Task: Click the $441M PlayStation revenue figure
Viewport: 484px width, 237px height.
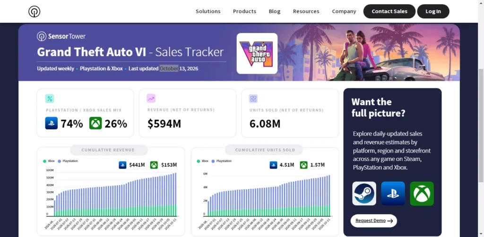Action: pyautogui.click(x=137, y=165)
